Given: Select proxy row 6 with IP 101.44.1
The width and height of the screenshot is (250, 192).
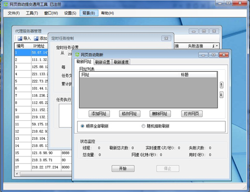Looking at the screenshot, I should [x=31, y=88].
